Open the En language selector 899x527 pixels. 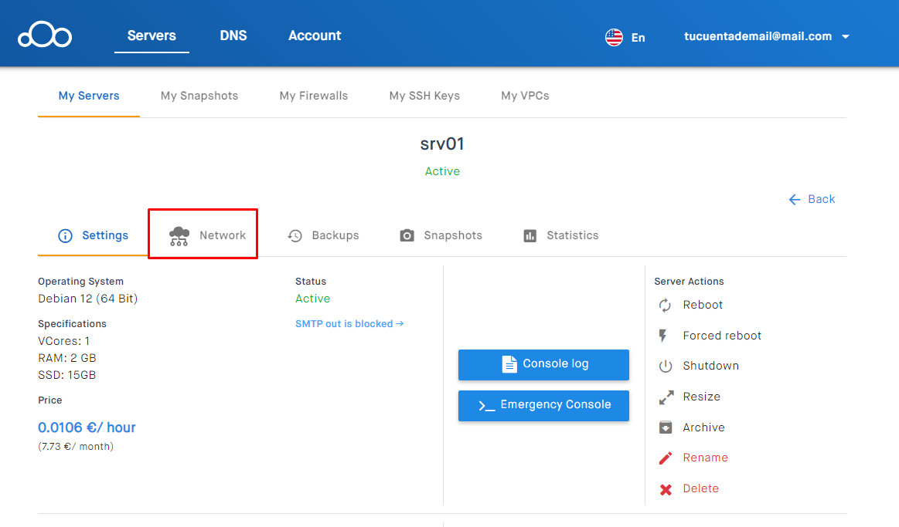tap(638, 37)
